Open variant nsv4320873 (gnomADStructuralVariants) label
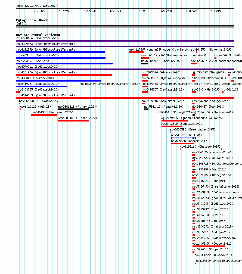This screenshot has height=274, width=242. pyautogui.click(x=46, y=44)
